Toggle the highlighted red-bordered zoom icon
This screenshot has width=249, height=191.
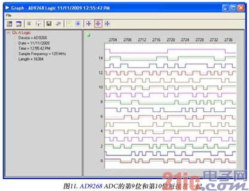[98, 23]
